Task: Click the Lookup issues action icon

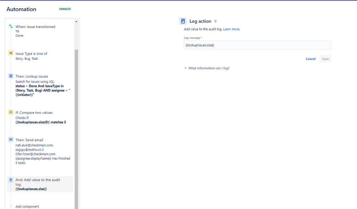Action: point(11,76)
